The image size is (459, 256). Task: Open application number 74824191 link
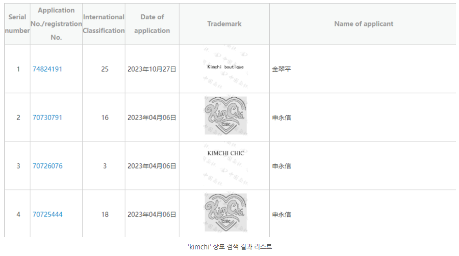tap(47, 69)
